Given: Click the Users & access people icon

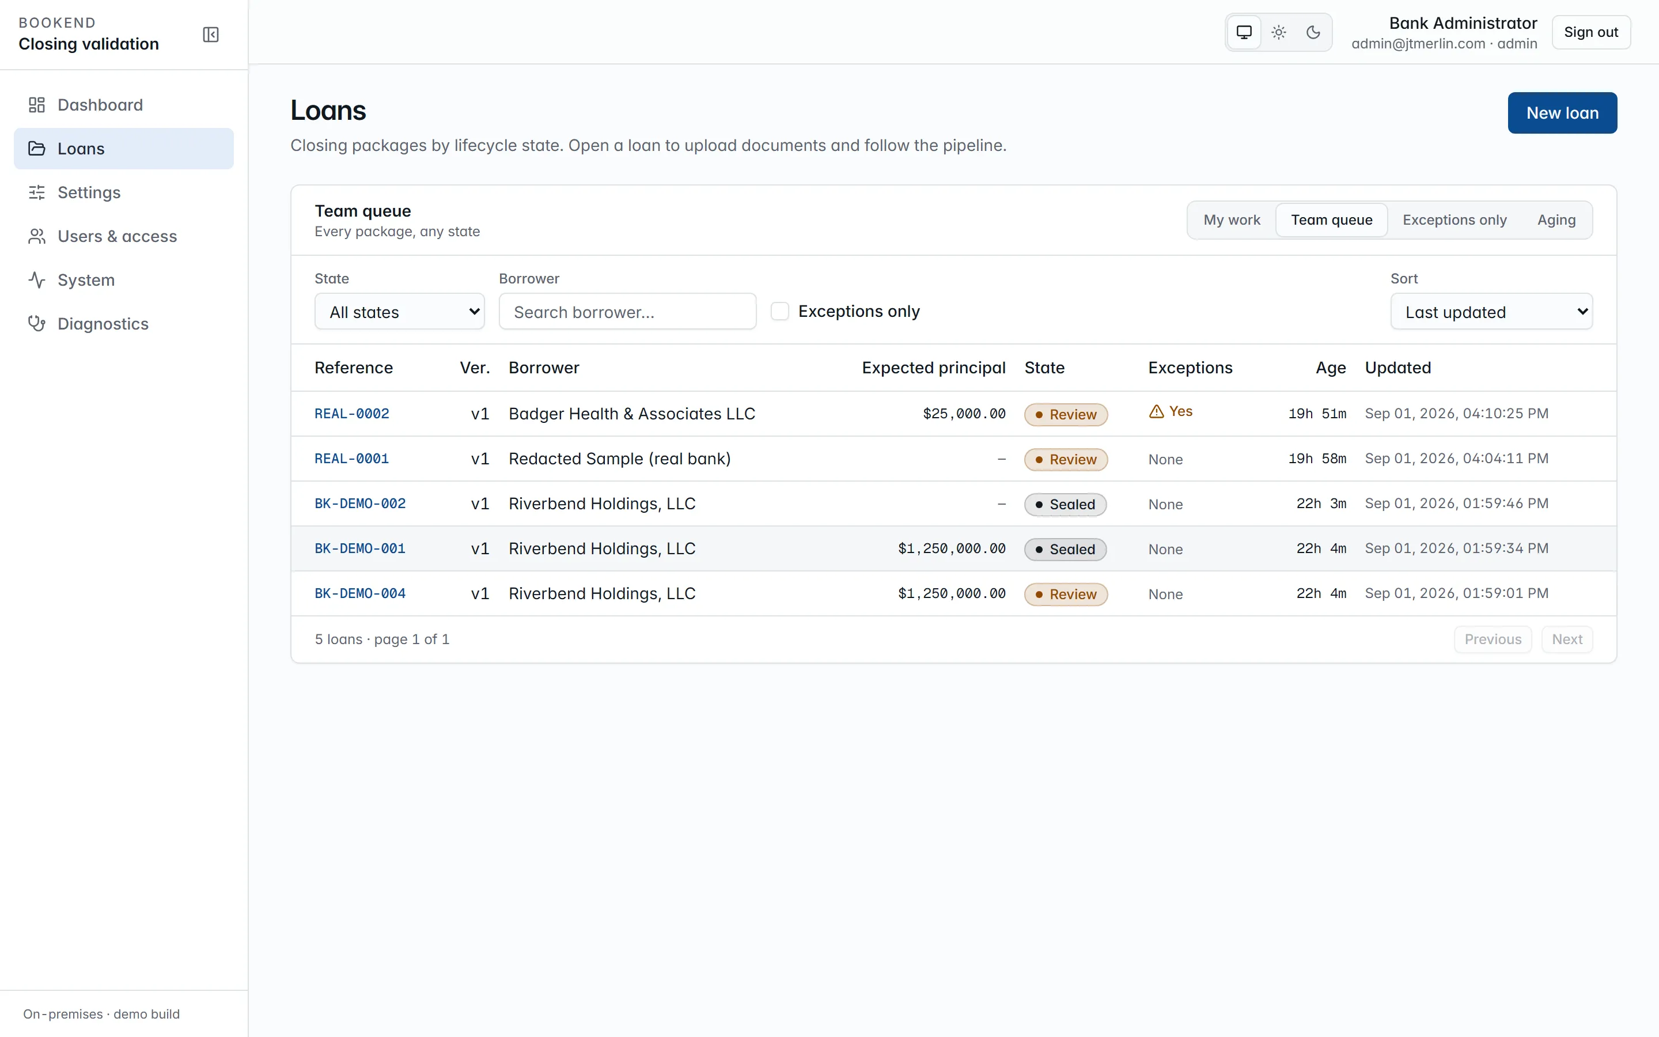Looking at the screenshot, I should pos(37,237).
